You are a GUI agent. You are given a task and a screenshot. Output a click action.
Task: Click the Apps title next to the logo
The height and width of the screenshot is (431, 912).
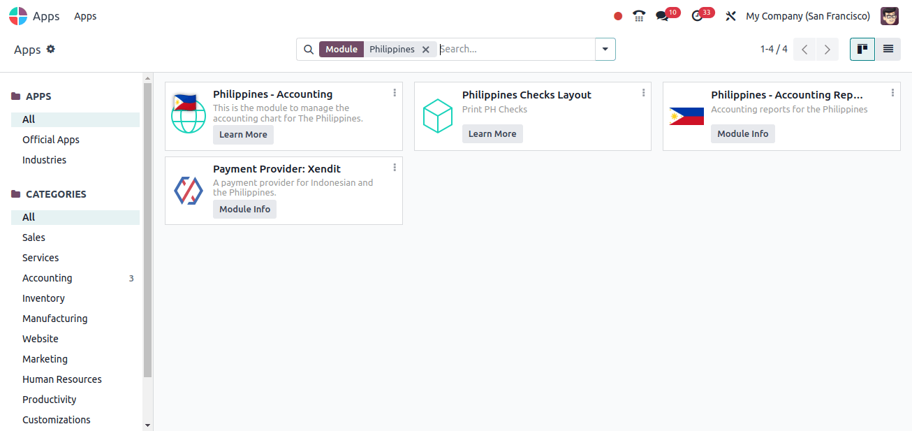pos(46,16)
